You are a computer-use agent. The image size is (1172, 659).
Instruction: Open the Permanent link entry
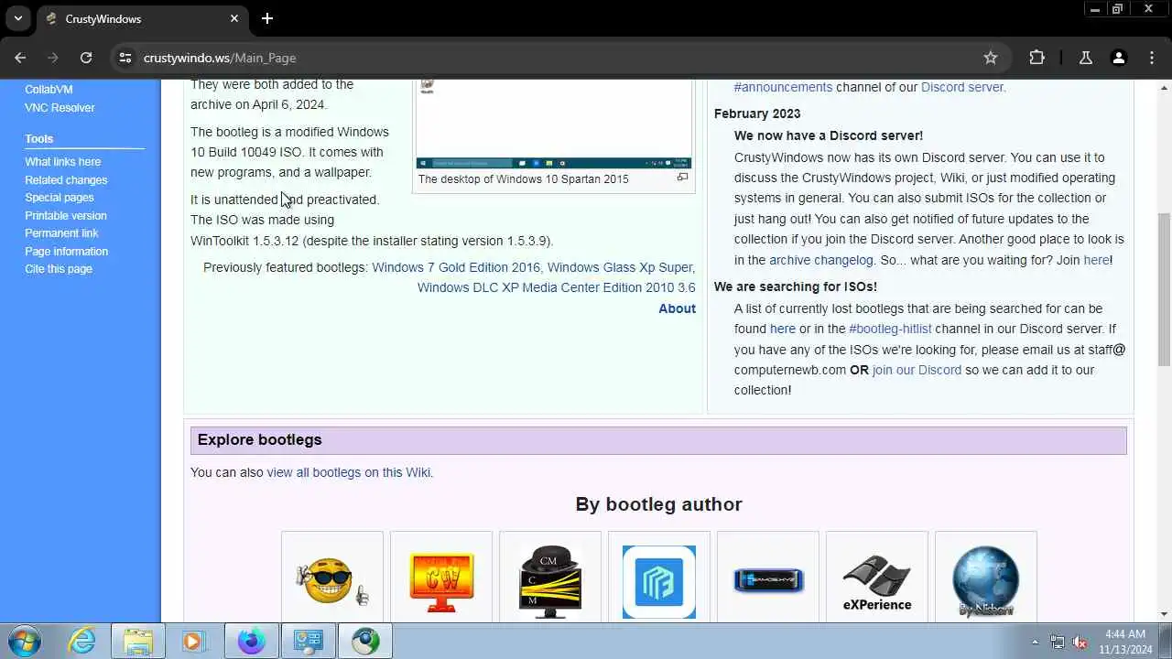(x=61, y=233)
